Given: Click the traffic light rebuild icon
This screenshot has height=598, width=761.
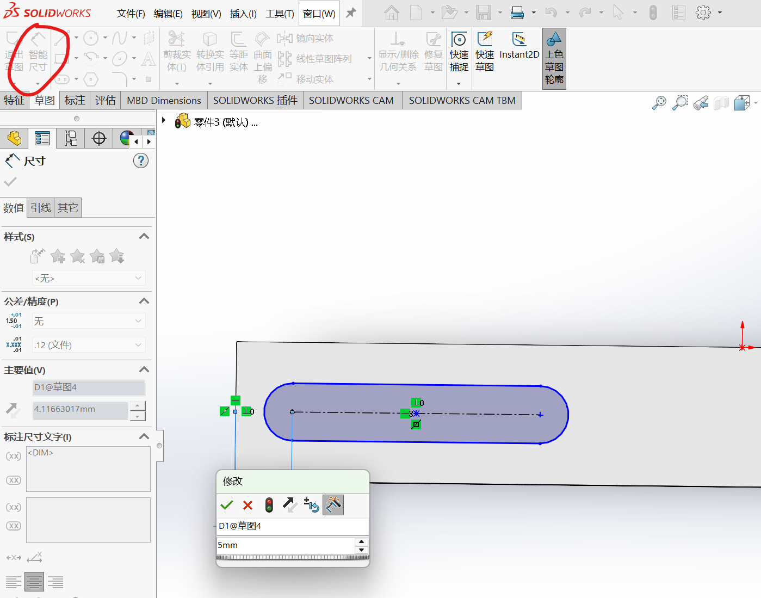Looking at the screenshot, I should 269,505.
